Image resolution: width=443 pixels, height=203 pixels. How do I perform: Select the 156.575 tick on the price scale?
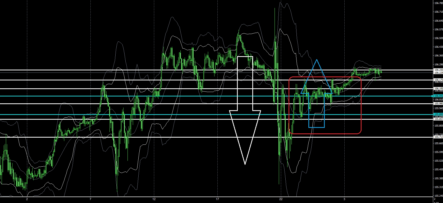coord(438,29)
